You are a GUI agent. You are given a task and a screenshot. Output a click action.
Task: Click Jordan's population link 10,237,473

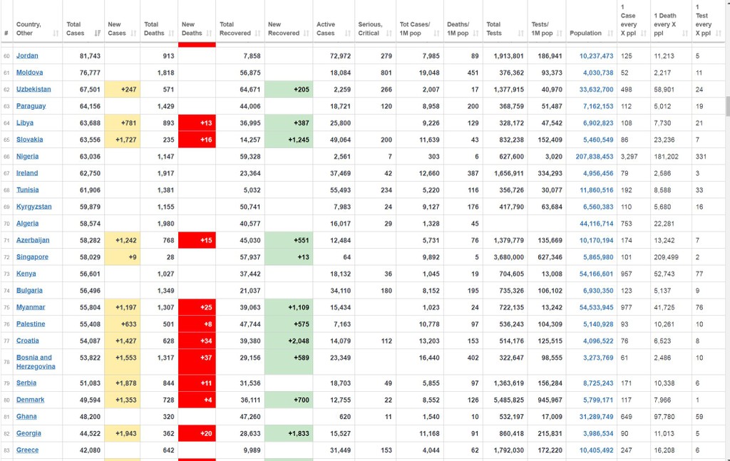coord(597,56)
